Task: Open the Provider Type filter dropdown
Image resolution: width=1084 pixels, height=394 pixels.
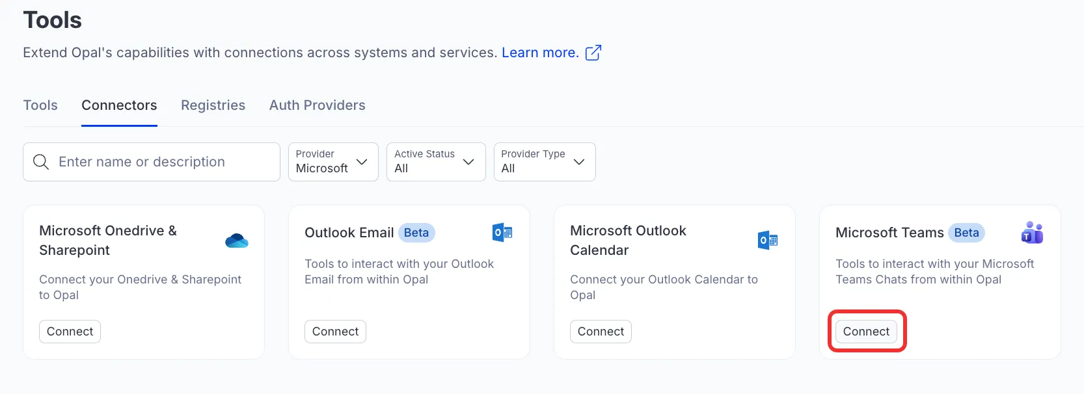Action: tap(545, 162)
